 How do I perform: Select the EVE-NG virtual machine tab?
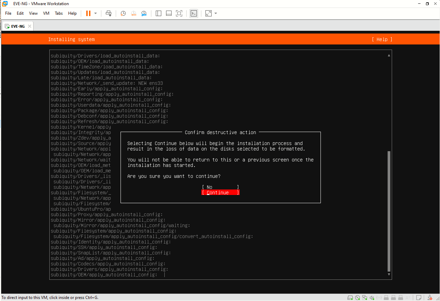point(18,26)
